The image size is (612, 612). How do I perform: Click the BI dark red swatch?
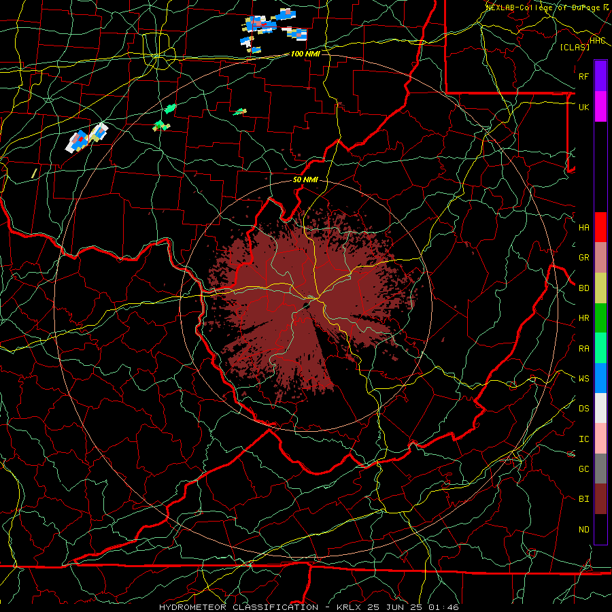[x=600, y=499]
